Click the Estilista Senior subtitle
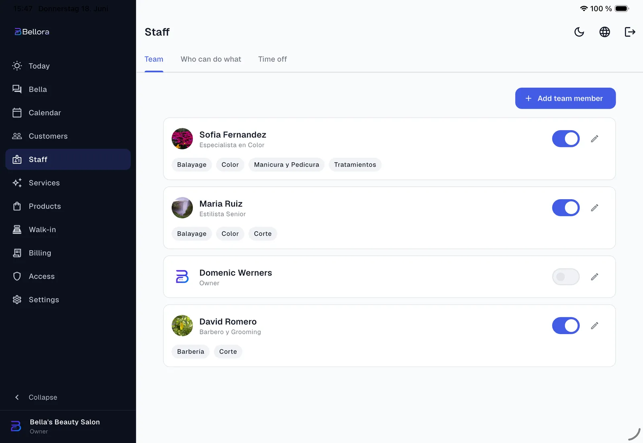Image resolution: width=643 pixels, height=443 pixels. coord(223,214)
